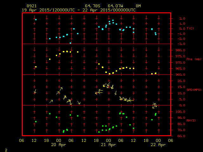Click the "975.0" pressure tick value
The height and width of the screenshot is (152, 203).
pos(180,56)
